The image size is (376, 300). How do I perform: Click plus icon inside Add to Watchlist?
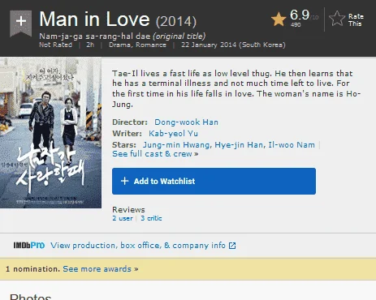click(x=124, y=181)
